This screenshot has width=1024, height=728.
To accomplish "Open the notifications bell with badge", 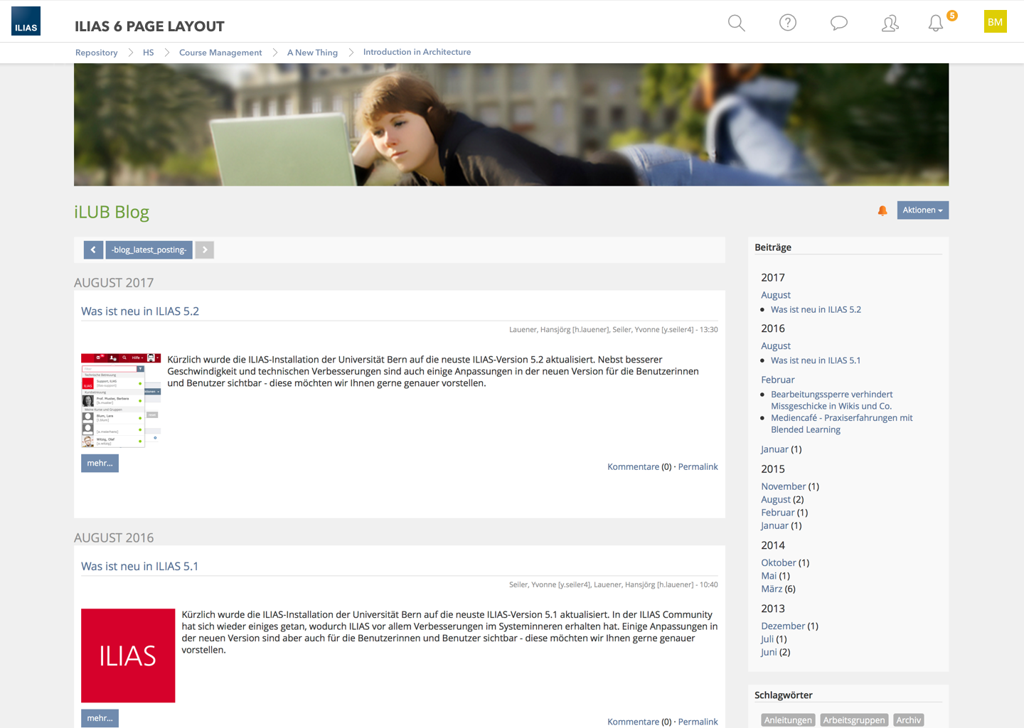I will [936, 23].
